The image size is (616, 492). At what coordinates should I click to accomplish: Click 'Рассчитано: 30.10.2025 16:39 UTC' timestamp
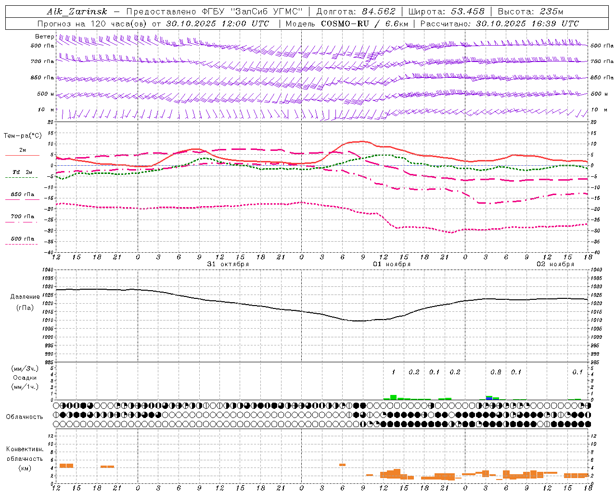(500, 24)
